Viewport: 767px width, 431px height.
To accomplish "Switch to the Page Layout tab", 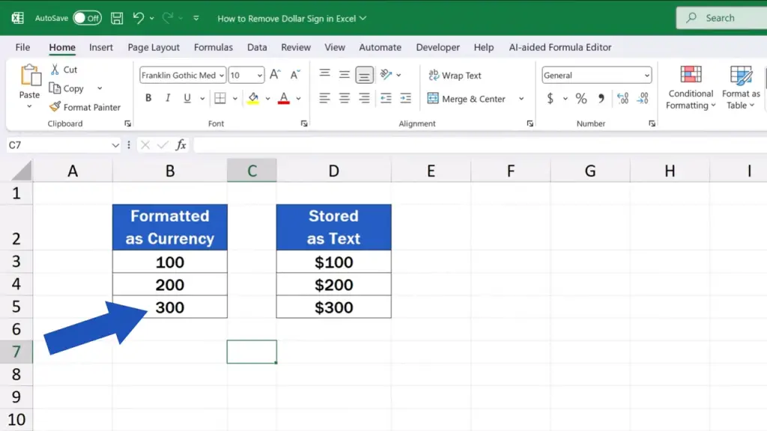I will [x=154, y=47].
